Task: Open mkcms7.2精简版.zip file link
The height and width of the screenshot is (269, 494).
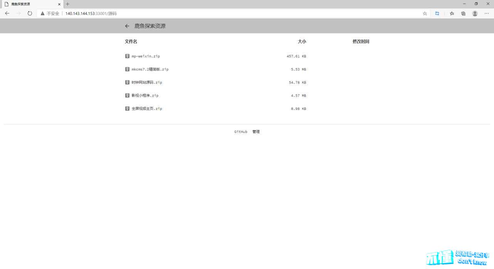Action: (150, 69)
